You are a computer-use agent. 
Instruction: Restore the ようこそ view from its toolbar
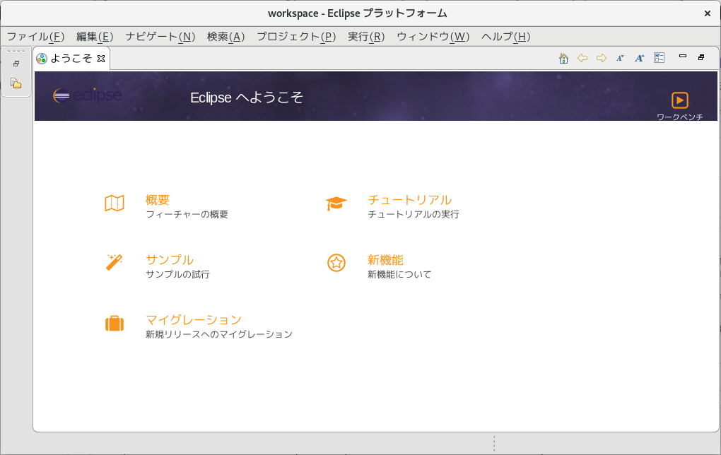click(x=701, y=57)
